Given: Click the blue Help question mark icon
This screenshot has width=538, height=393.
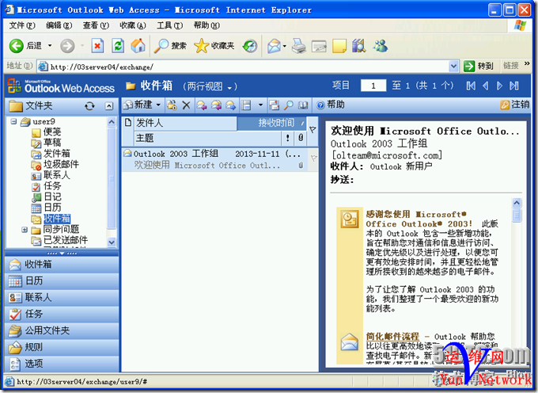Looking at the screenshot, I should click(320, 105).
